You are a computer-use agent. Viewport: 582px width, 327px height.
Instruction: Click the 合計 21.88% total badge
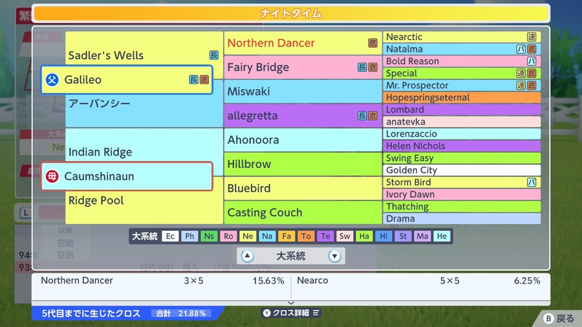(x=181, y=313)
